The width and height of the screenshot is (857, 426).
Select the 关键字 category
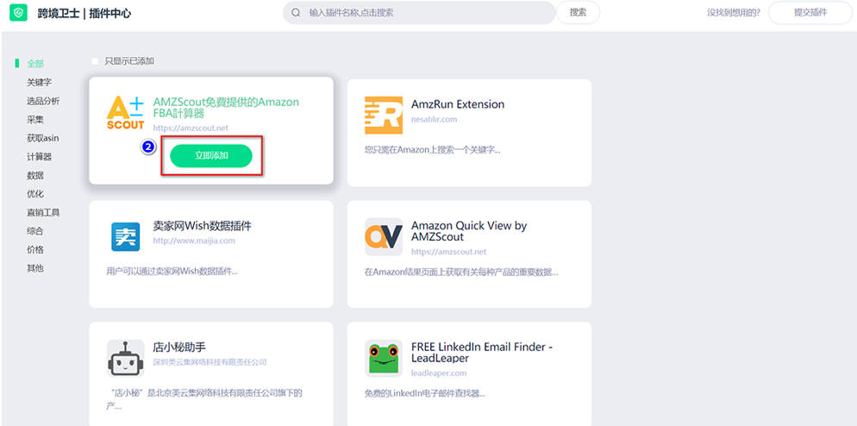click(x=40, y=83)
